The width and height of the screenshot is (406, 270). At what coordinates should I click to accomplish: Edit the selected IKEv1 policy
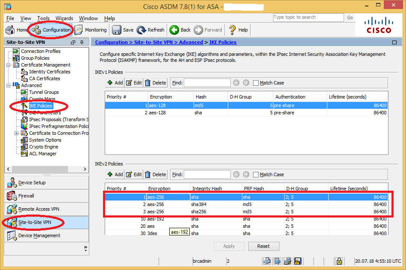pos(133,82)
